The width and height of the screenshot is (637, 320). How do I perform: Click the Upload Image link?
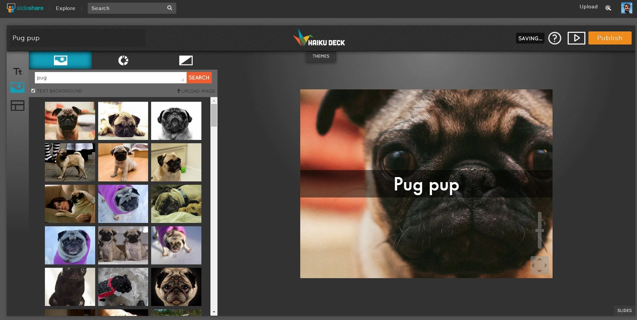coord(198,91)
